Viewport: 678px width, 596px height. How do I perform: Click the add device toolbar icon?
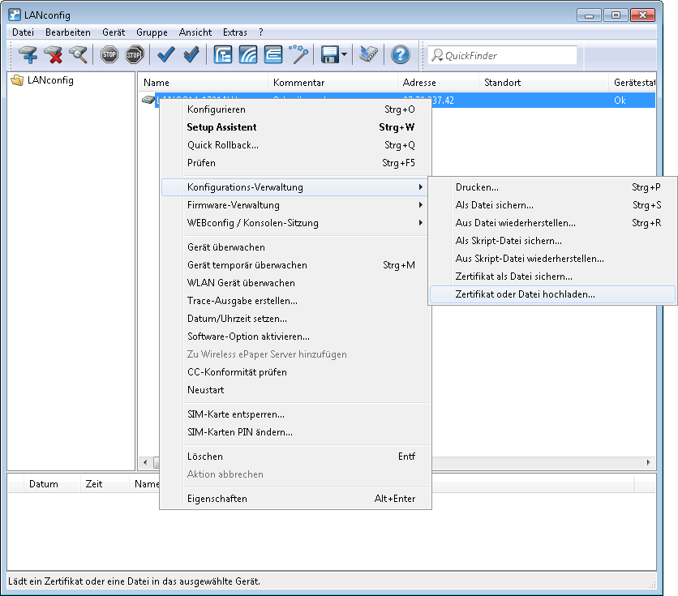point(29,55)
